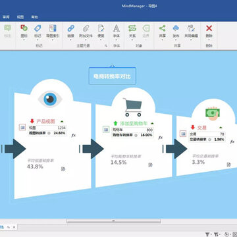This screenshot has height=237, width=237.
Task: Open the 标记 tags dropdown
Action: 38,40
